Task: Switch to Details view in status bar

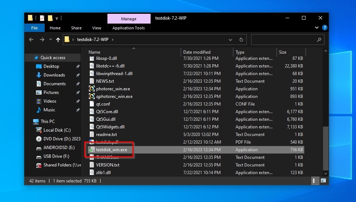Action: click(315, 181)
